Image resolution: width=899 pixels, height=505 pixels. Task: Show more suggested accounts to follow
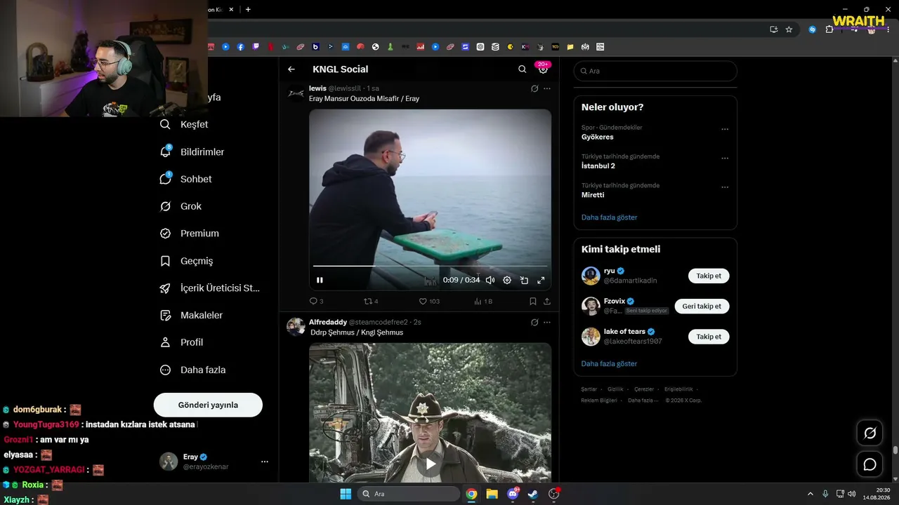click(609, 364)
